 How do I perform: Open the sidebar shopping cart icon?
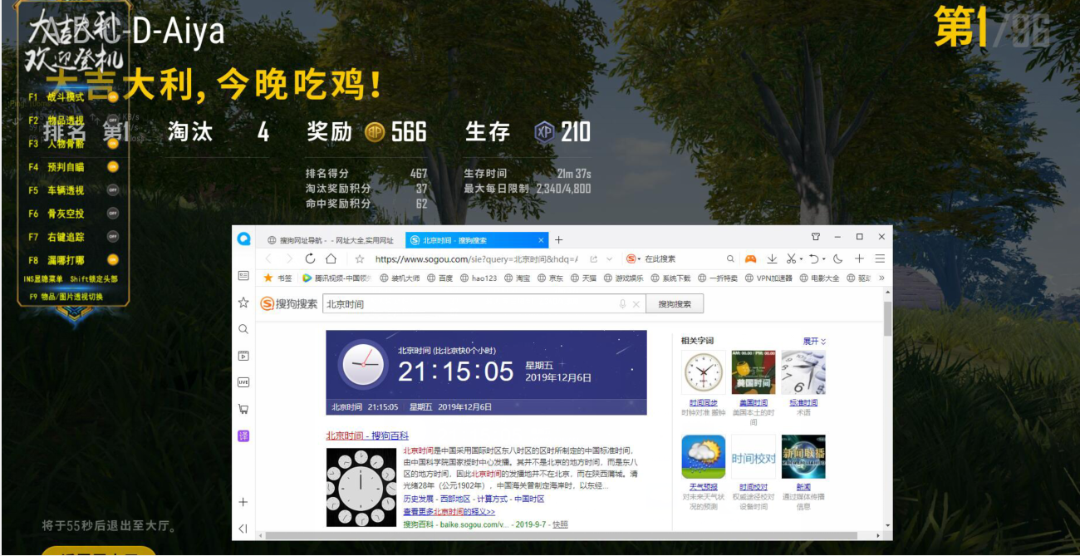point(243,409)
